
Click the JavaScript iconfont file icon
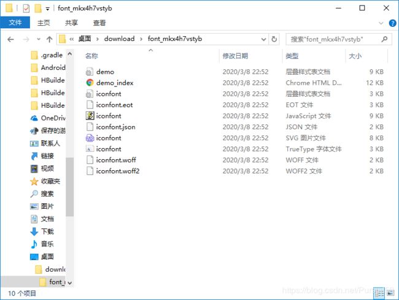(90, 116)
